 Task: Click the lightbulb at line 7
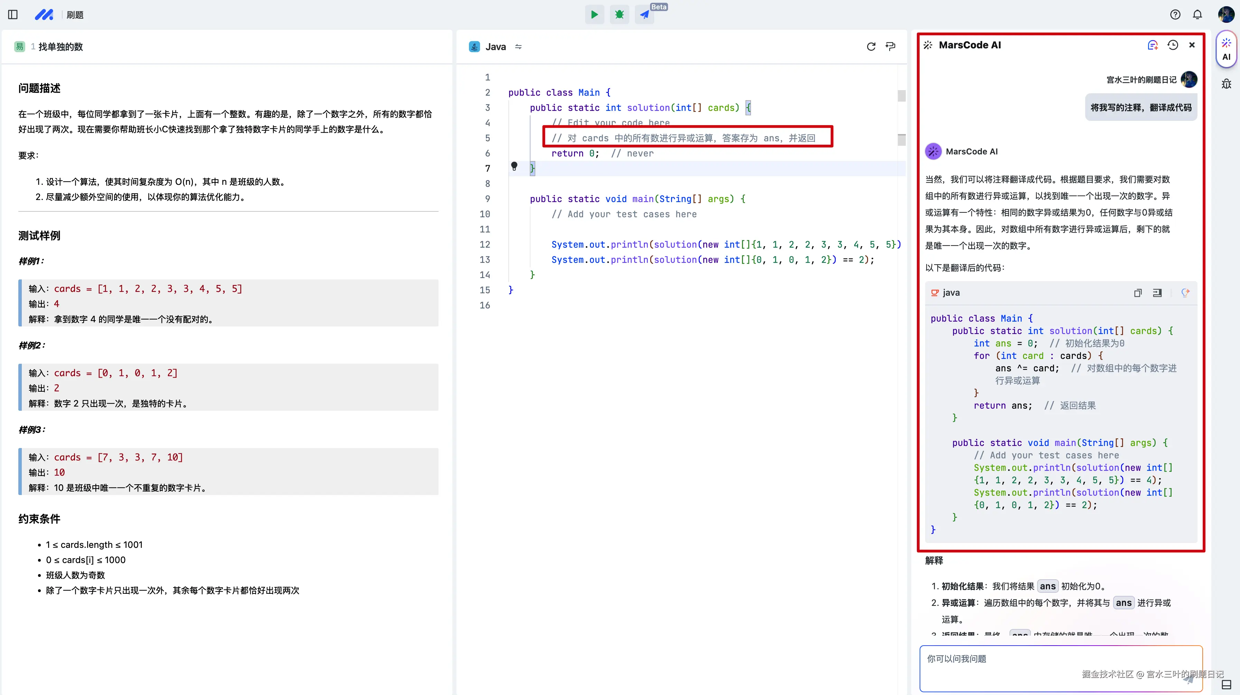coord(514,166)
